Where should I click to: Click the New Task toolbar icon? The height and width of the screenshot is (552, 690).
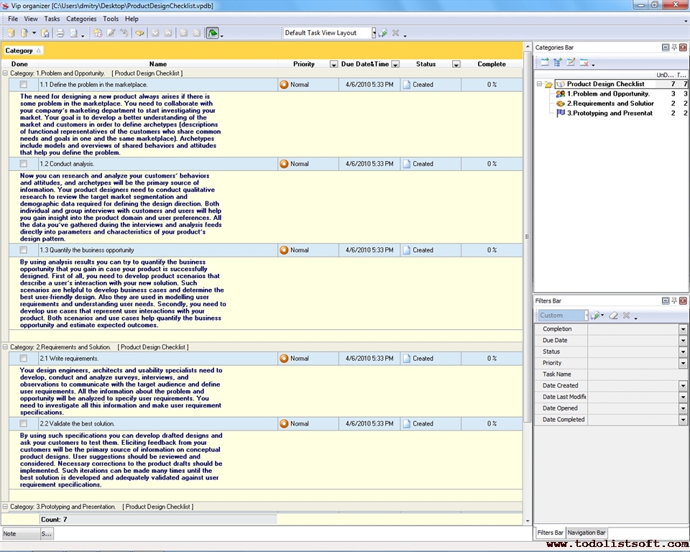pyautogui.click(x=97, y=33)
